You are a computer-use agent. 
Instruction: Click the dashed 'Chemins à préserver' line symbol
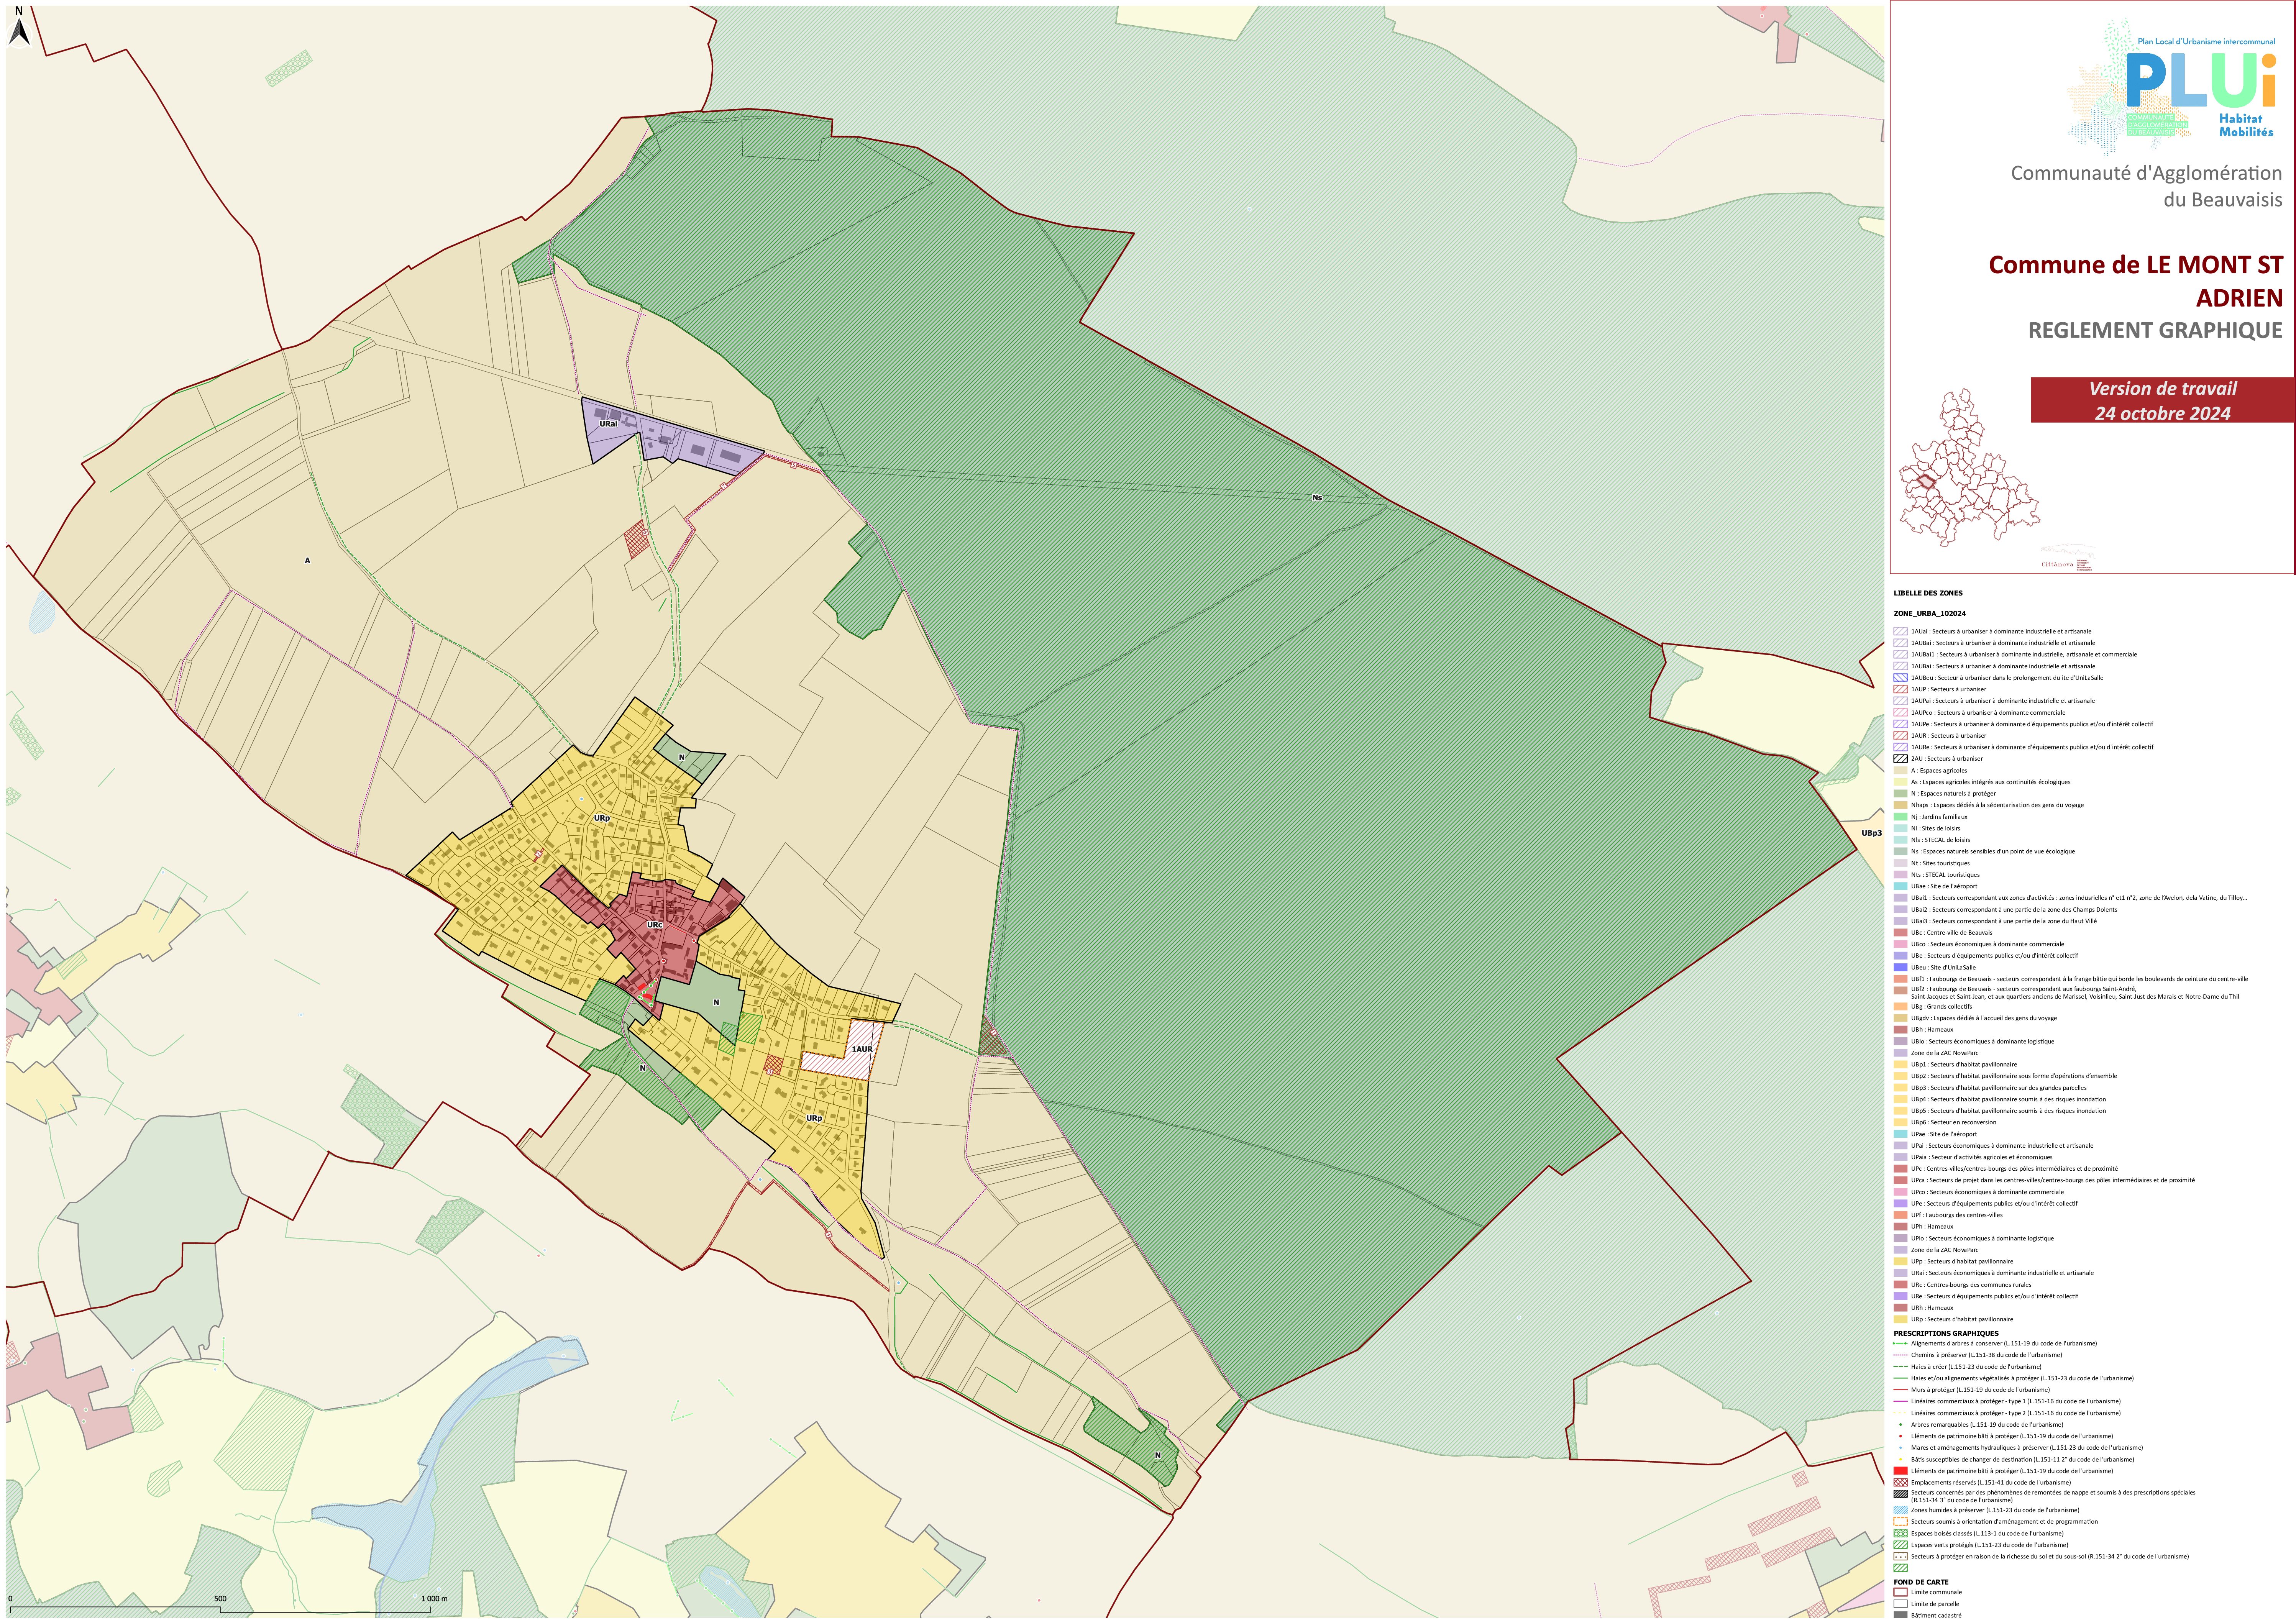click(x=1900, y=1355)
